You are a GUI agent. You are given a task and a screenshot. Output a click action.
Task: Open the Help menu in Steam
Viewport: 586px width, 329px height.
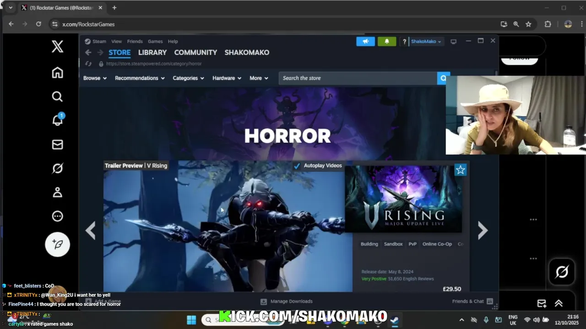click(x=173, y=41)
